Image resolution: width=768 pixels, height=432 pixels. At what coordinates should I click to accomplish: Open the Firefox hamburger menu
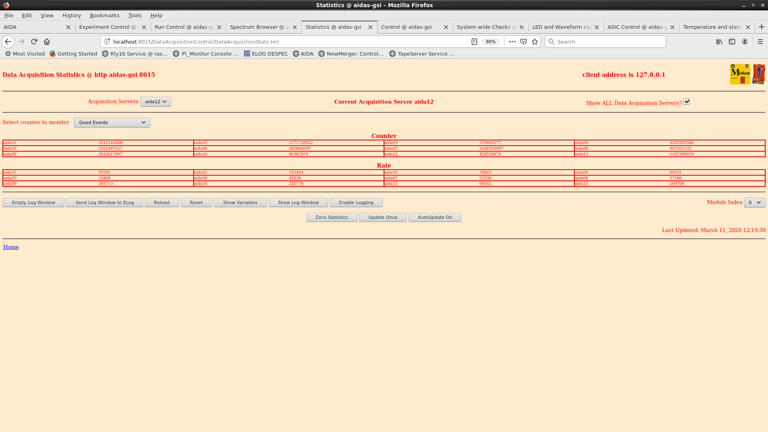pyautogui.click(x=760, y=42)
